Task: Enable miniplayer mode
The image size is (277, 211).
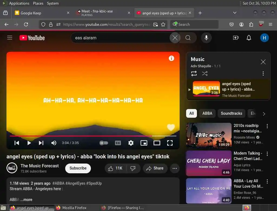Action: tap(144, 143)
